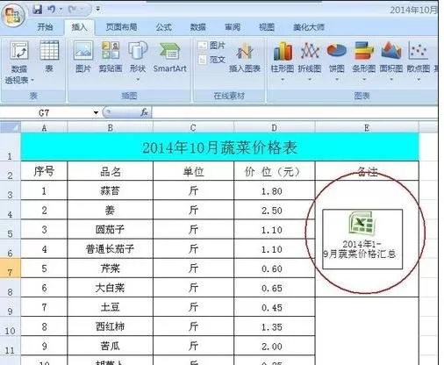Click the 价位（元） header cell
The width and height of the screenshot is (444, 365).
click(x=275, y=171)
